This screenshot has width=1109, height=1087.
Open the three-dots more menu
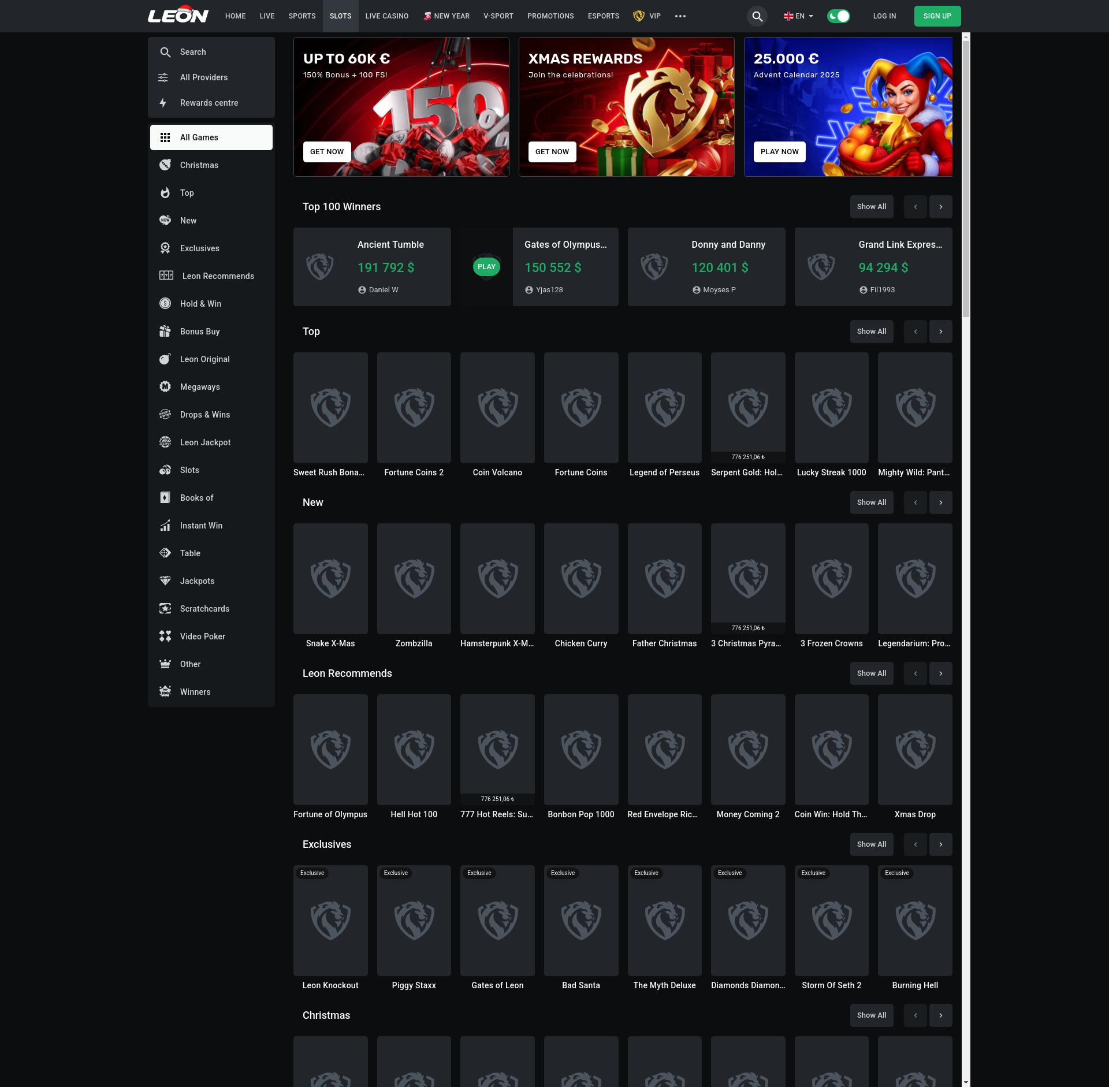680,16
